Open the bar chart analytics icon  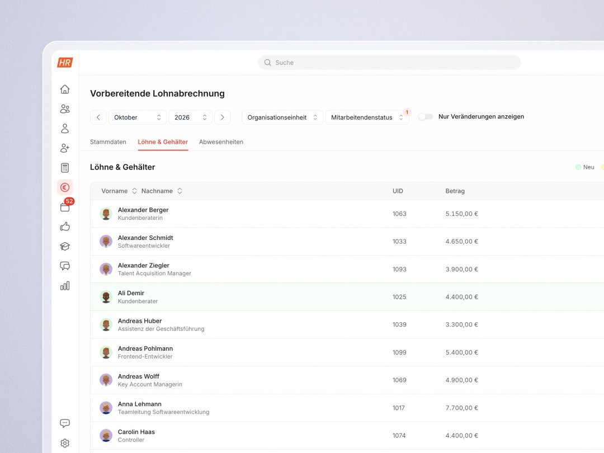[x=65, y=285]
